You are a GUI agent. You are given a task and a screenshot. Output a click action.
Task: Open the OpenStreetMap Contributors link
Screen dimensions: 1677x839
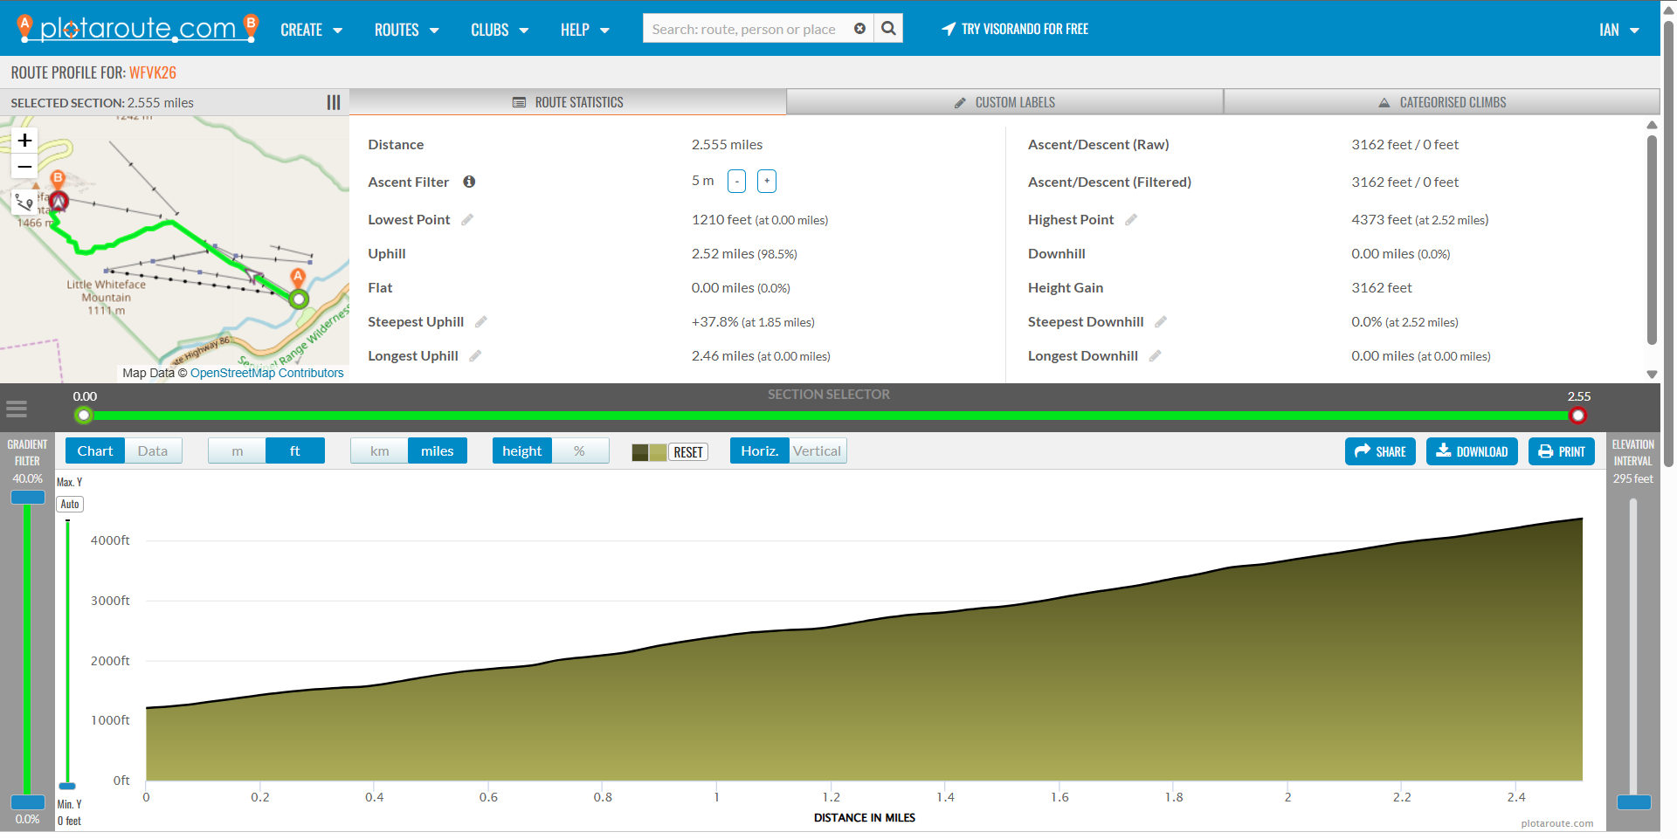pyautogui.click(x=266, y=373)
